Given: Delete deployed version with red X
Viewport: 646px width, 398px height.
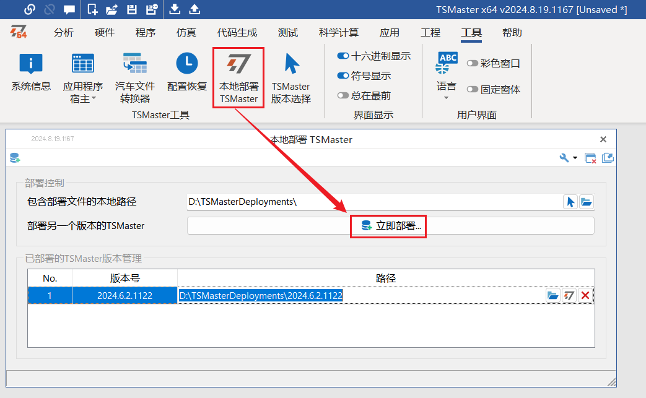Looking at the screenshot, I should click(585, 295).
